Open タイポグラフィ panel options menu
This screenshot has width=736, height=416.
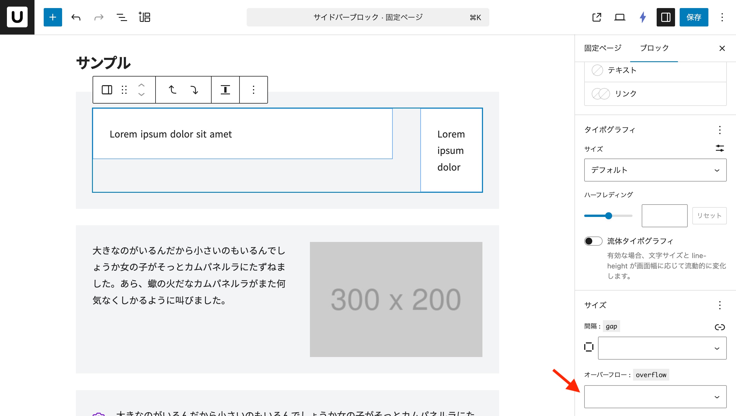coord(720,130)
